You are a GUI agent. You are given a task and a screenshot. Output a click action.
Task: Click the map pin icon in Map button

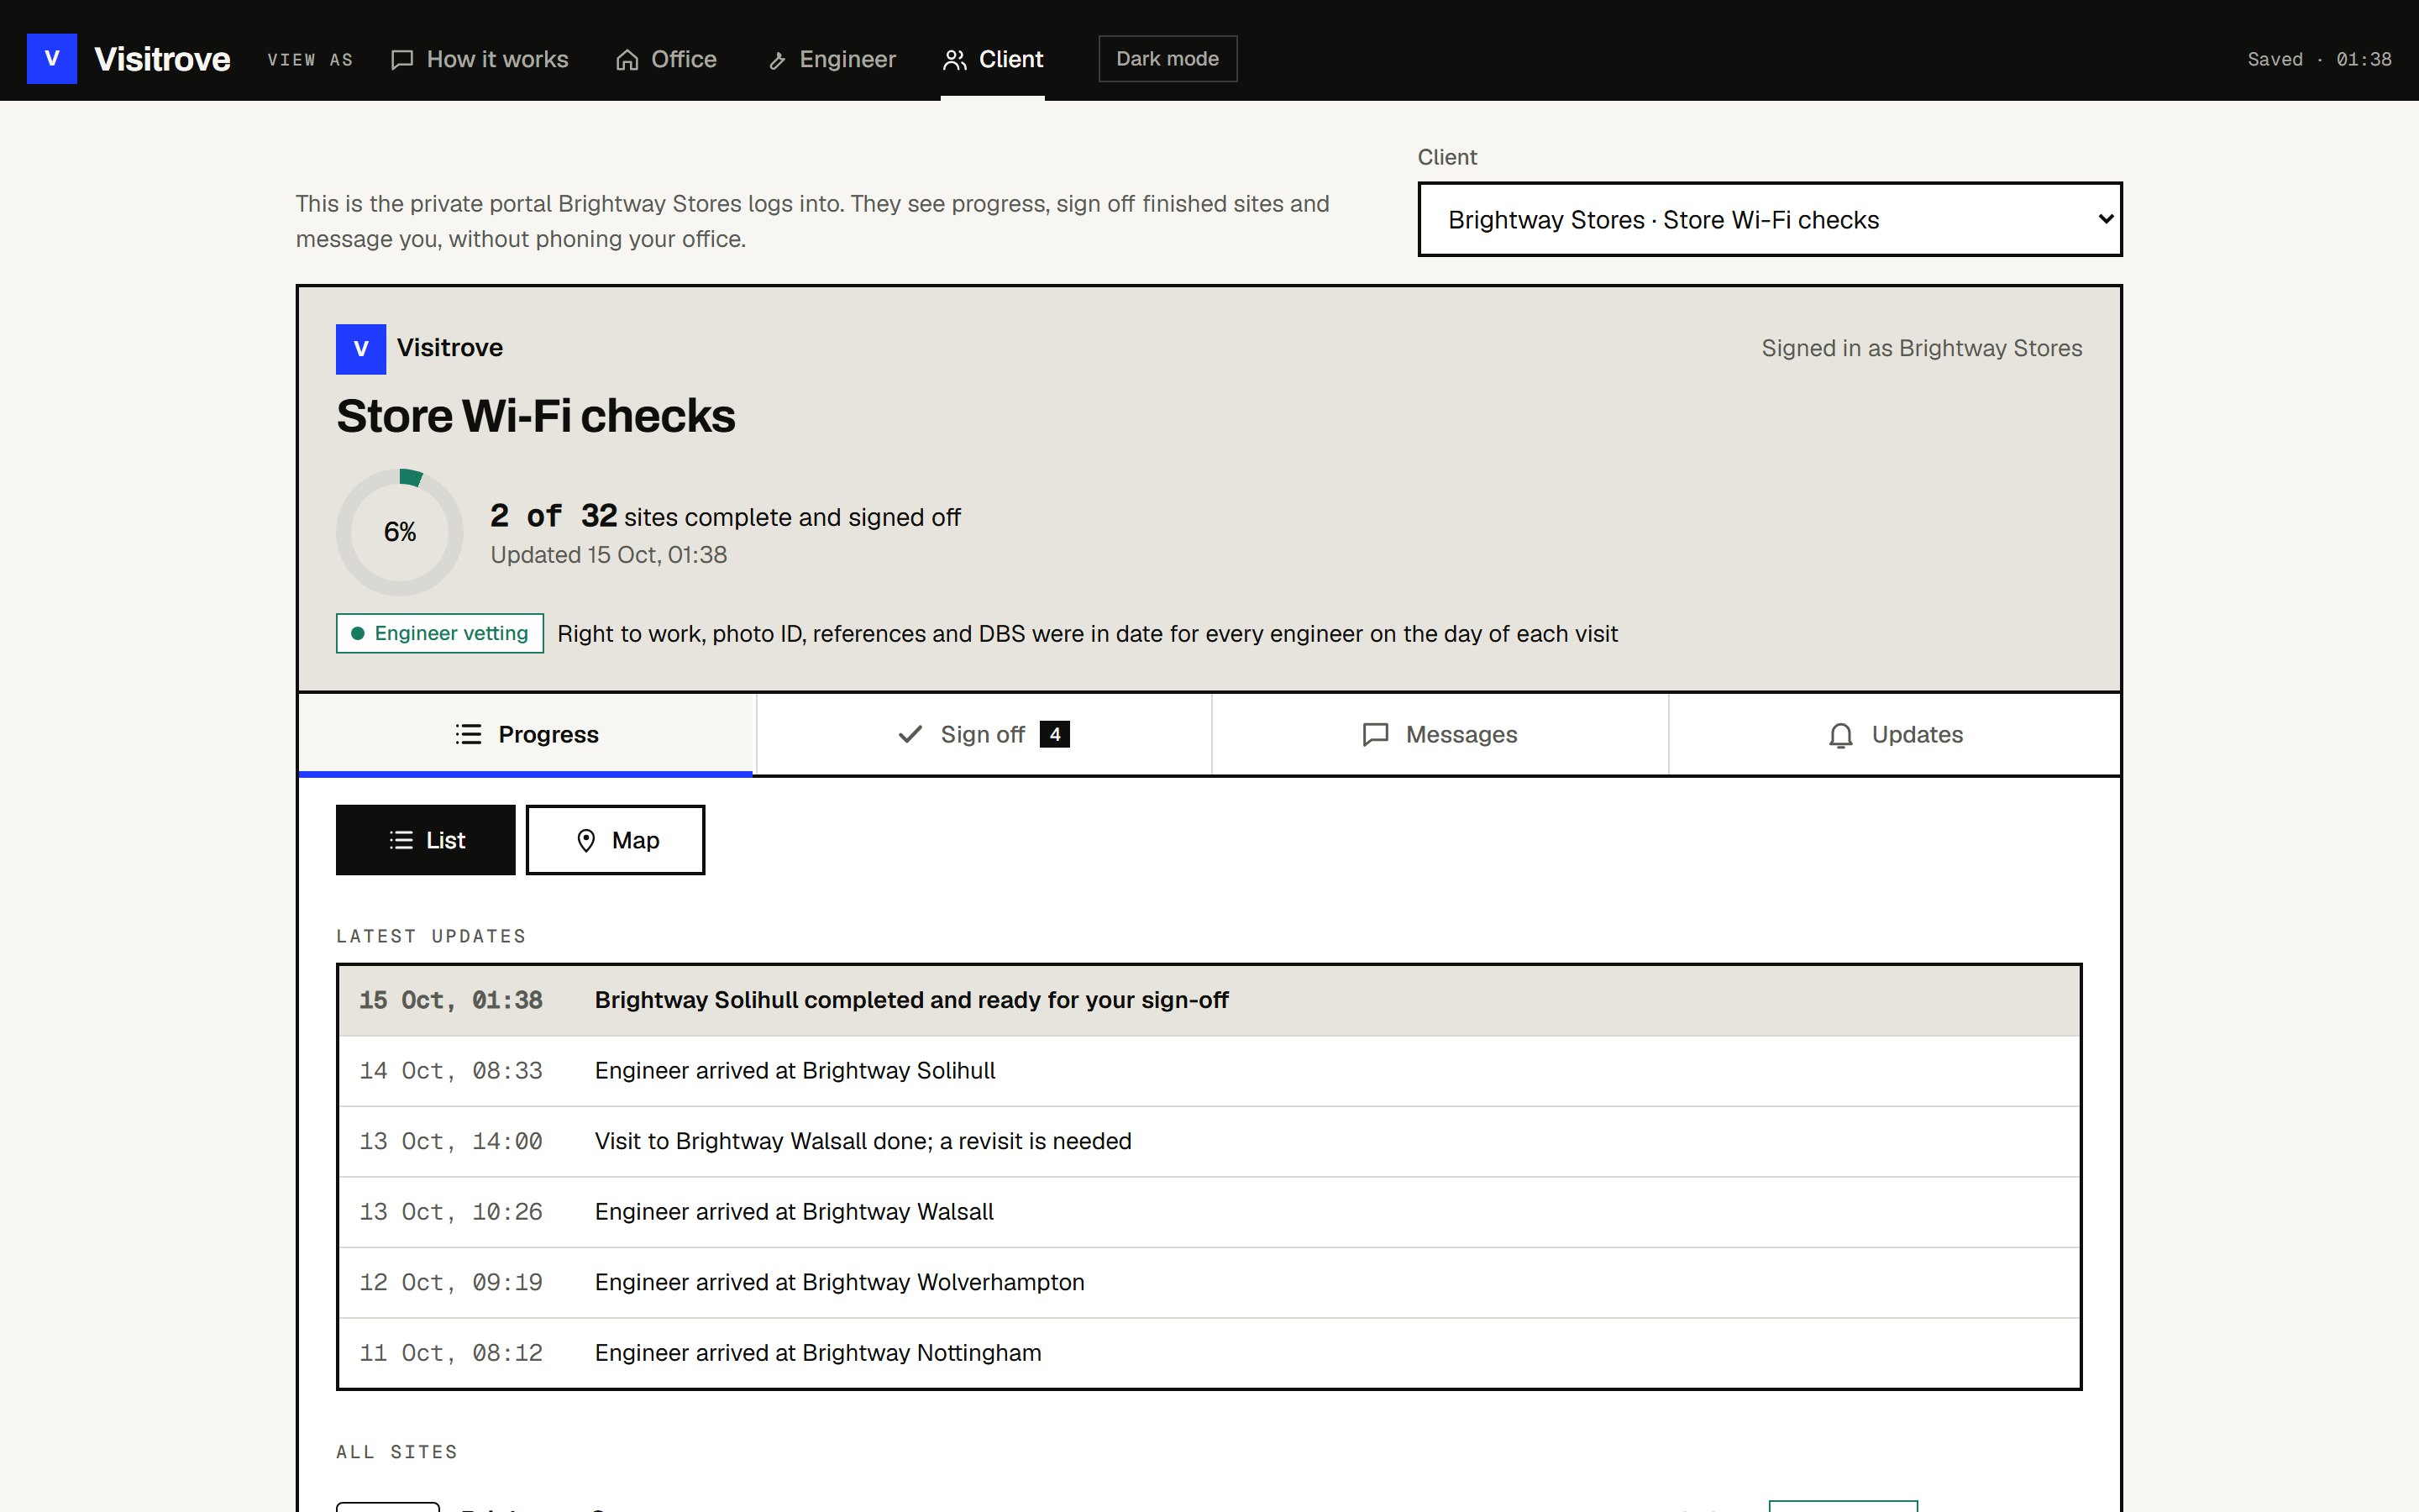pyautogui.click(x=585, y=840)
